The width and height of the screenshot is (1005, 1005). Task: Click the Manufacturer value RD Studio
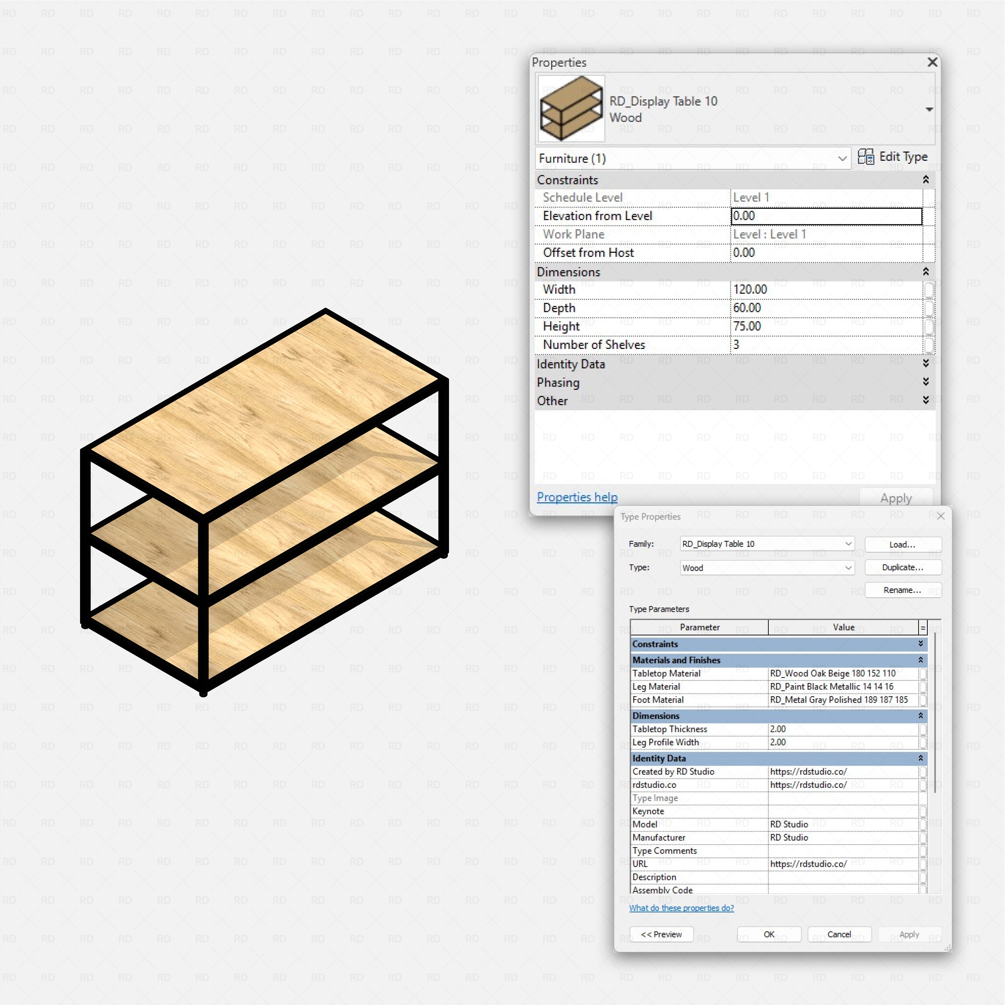[843, 838]
